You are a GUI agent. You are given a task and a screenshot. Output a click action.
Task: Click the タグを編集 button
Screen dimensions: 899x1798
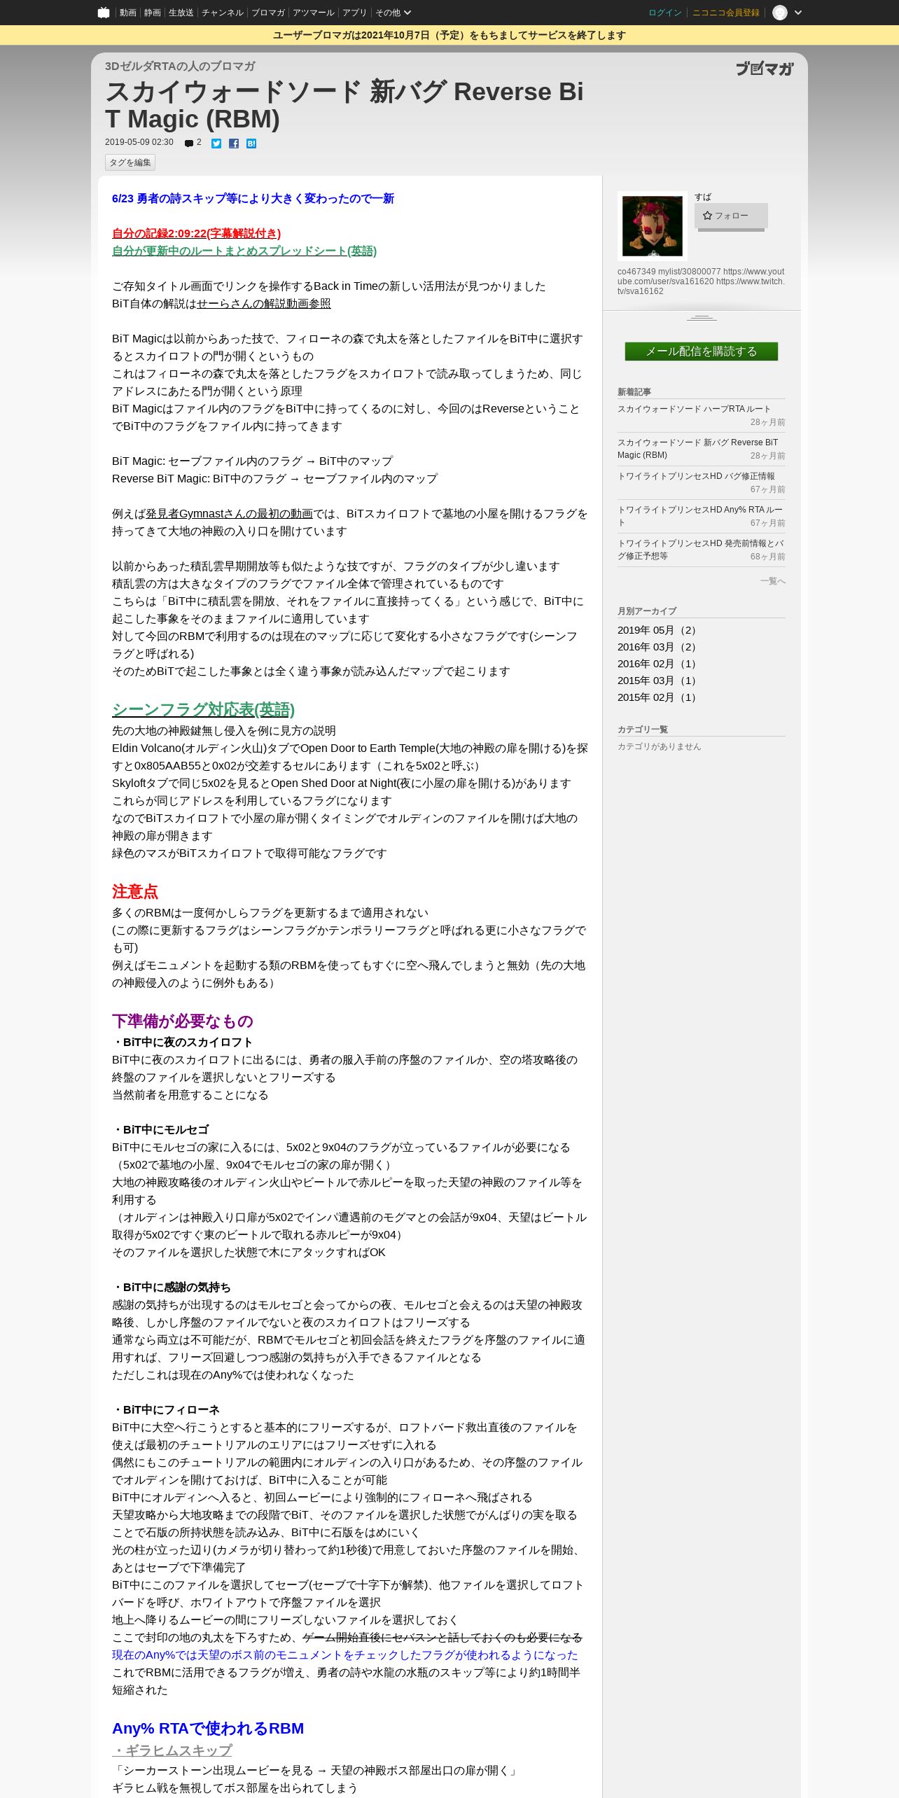click(130, 162)
